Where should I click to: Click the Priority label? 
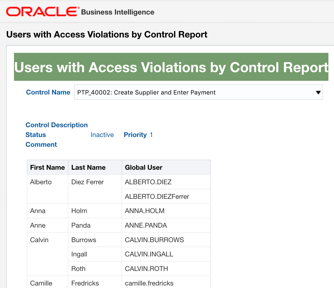135,135
